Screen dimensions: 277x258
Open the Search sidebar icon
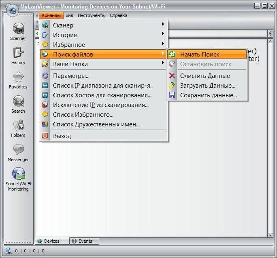click(x=18, y=101)
